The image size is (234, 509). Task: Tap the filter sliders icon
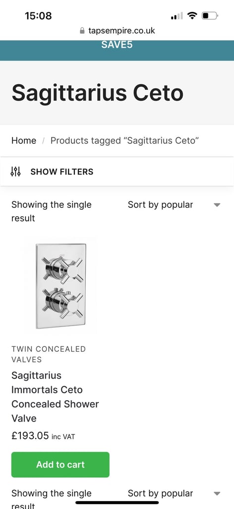[15, 171]
